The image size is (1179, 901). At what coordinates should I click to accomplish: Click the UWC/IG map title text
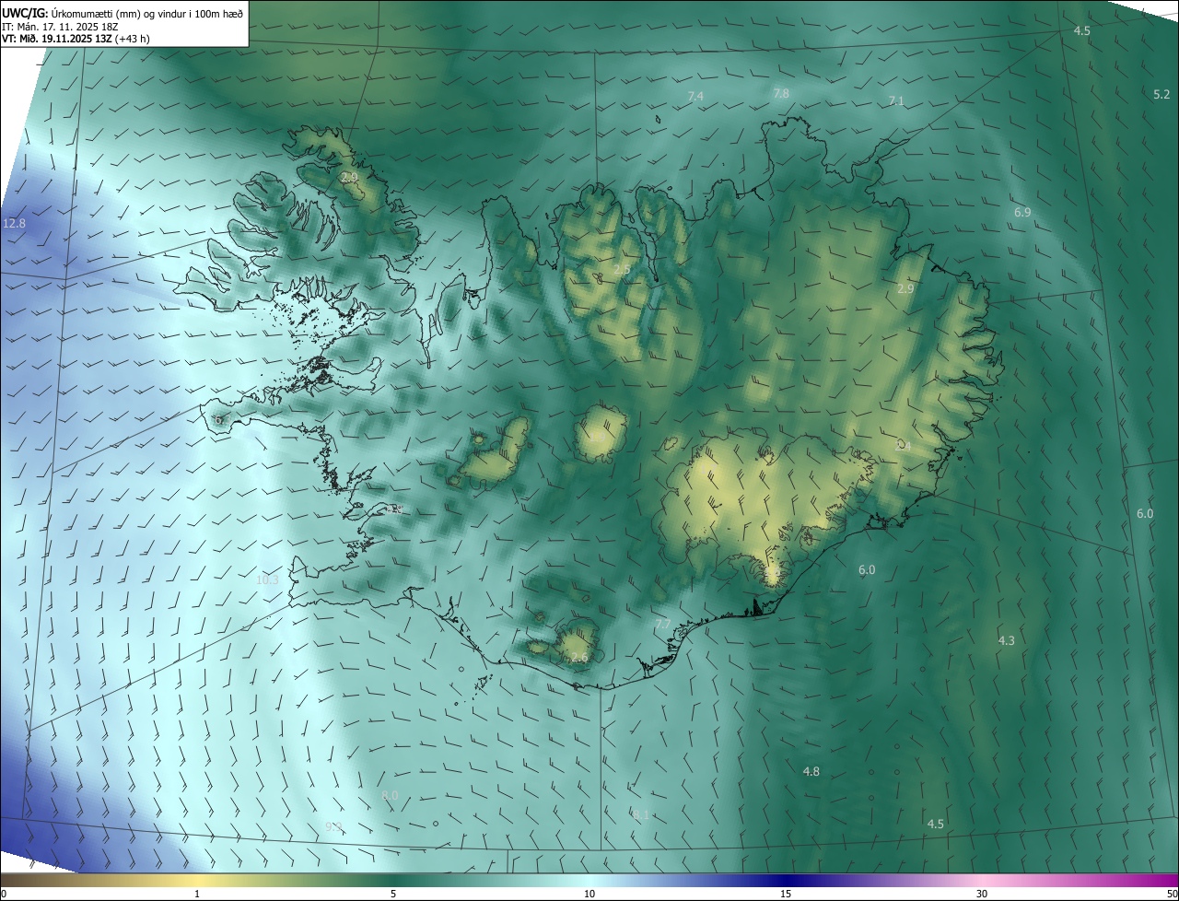click(122, 12)
